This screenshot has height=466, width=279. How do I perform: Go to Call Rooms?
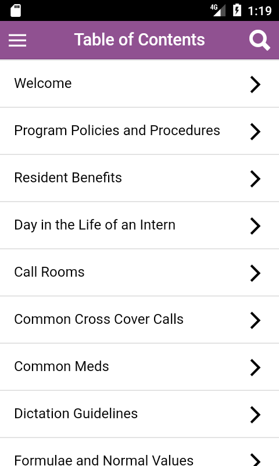coord(139,273)
